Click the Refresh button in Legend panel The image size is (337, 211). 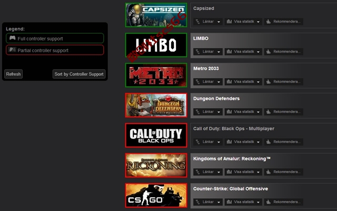coord(13,74)
